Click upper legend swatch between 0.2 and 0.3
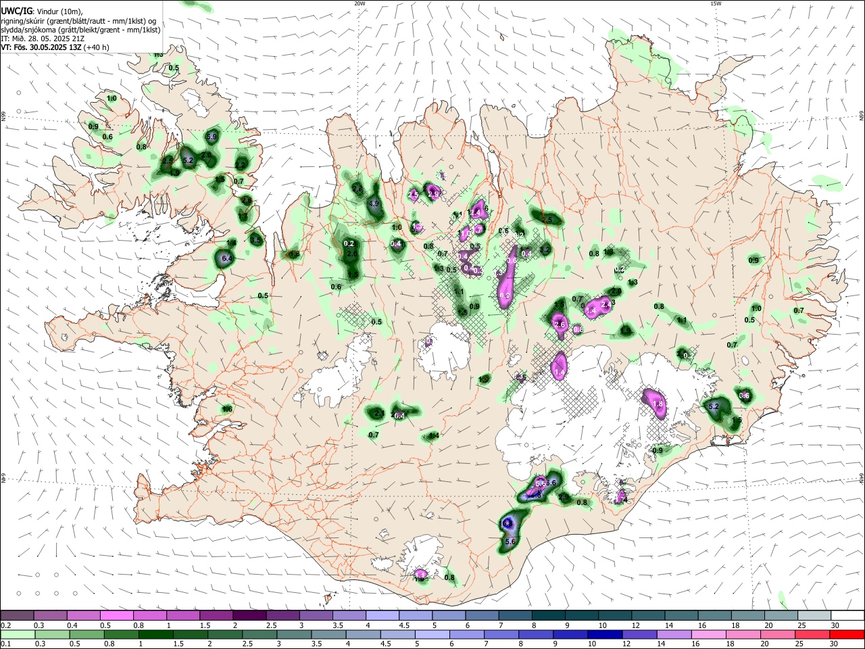Viewport: 865px width, 649px height. [17, 615]
